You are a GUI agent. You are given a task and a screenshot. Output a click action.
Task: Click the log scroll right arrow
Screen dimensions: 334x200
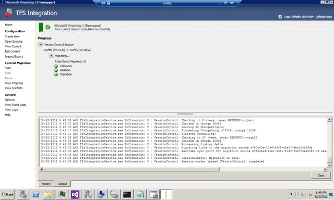tap(325, 169)
